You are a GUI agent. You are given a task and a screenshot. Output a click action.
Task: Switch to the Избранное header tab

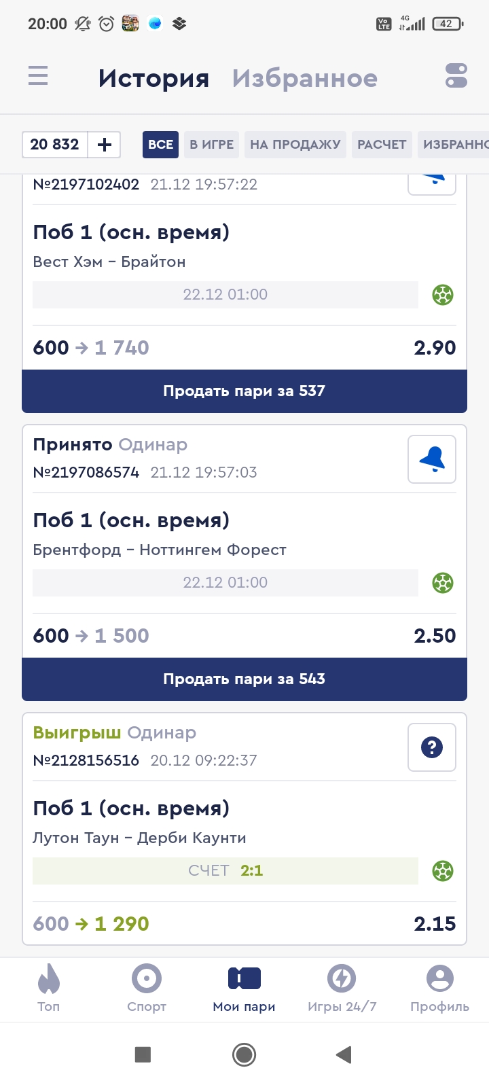(304, 78)
